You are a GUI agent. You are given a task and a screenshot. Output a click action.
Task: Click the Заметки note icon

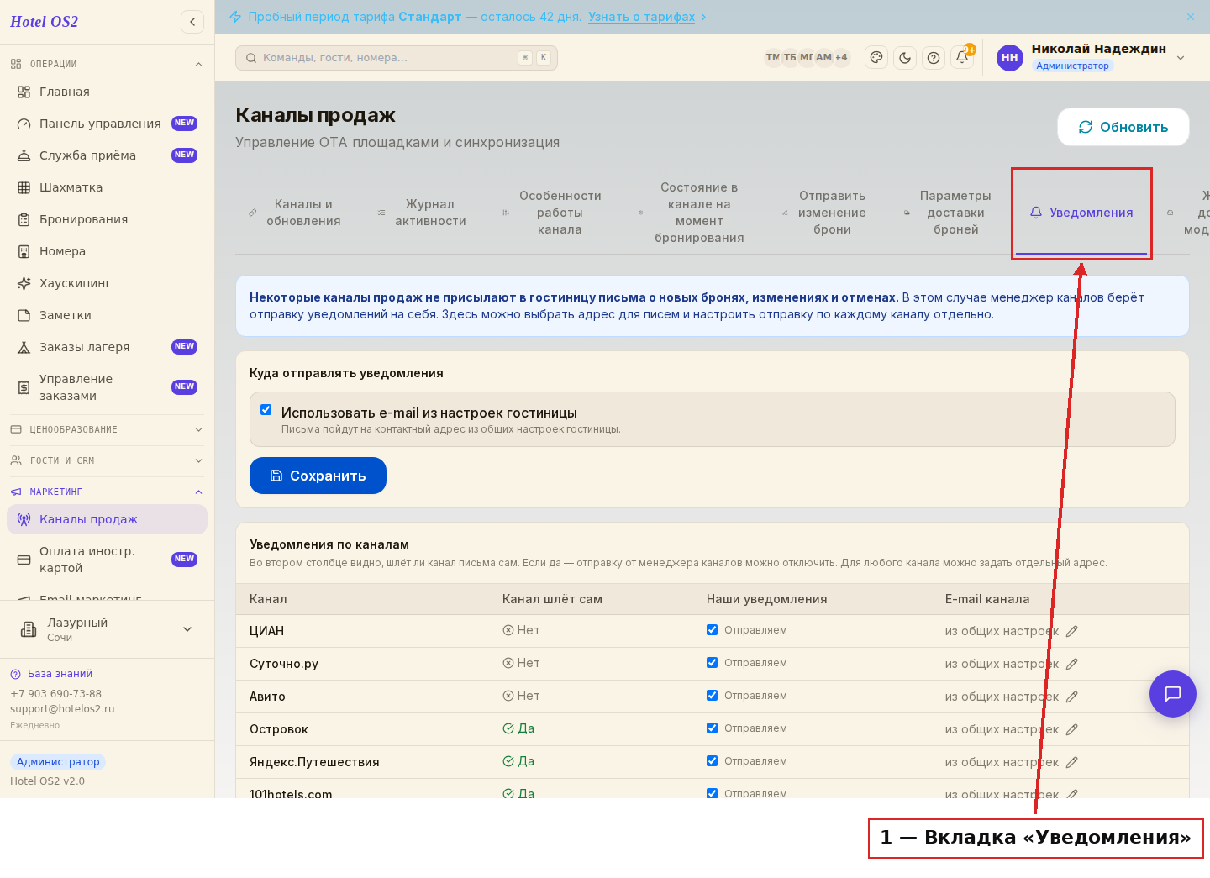click(24, 315)
